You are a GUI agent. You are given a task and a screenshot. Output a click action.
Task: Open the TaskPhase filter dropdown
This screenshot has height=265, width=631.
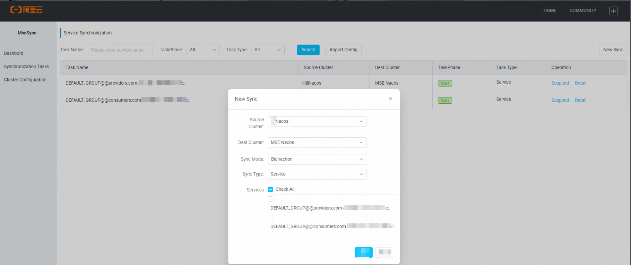pos(203,50)
